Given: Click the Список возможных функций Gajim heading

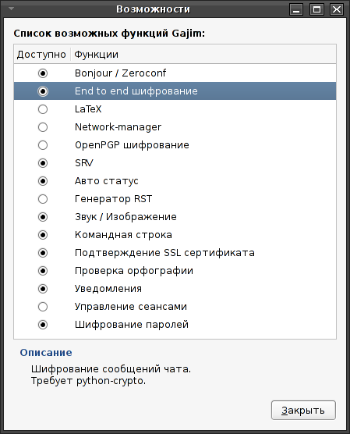Looking at the screenshot, I should [109, 34].
